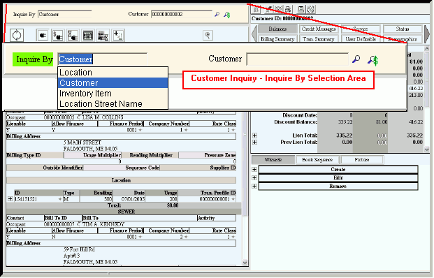Click the plain plug toolbar icon
This screenshot has width=434, height=278.
tap(43, 36)
